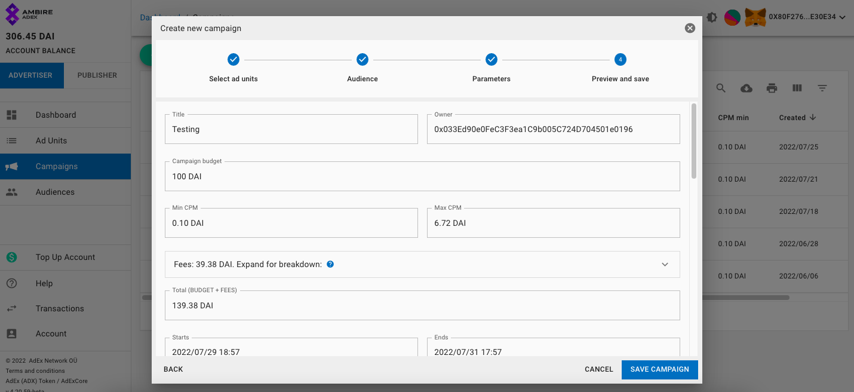Open the filter table icon
Screen dimensions: 854x392
point(822,88)
